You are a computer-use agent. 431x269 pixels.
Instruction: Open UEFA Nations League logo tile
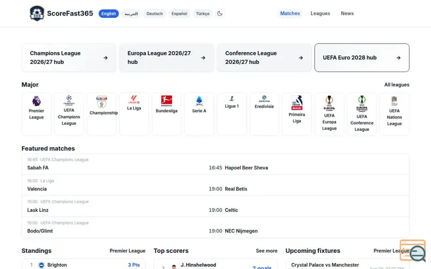394,114
